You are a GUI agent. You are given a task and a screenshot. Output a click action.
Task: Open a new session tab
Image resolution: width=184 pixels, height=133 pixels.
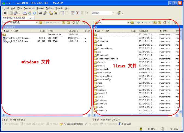(x=30, y=18)
